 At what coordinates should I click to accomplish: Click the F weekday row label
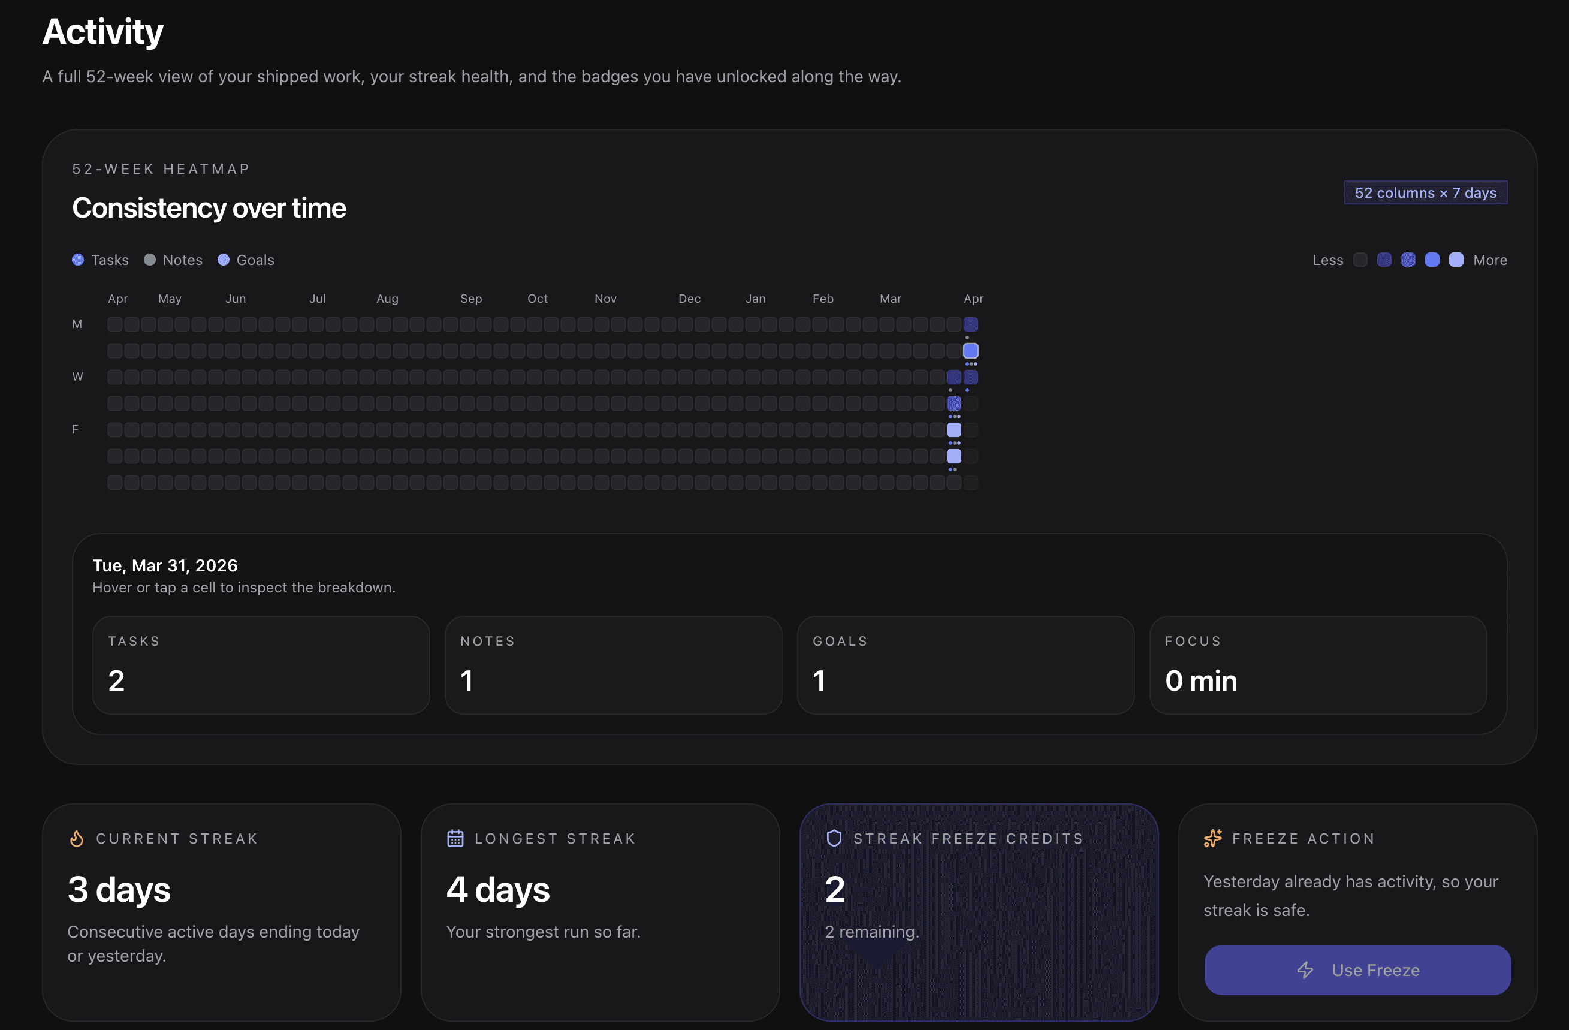pos(75,429)
